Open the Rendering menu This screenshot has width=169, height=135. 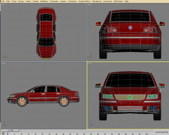[97, 1]
